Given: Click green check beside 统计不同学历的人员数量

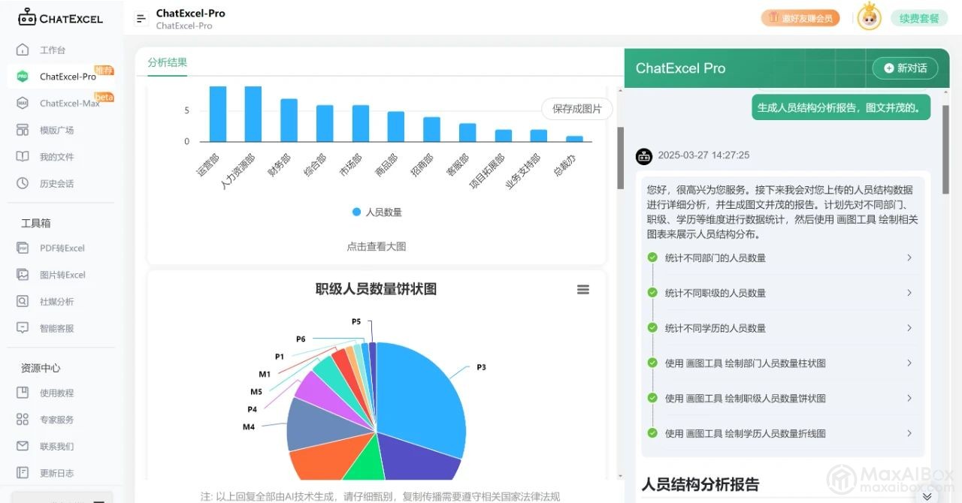Looking at the screenshot, I should [652, 328].
